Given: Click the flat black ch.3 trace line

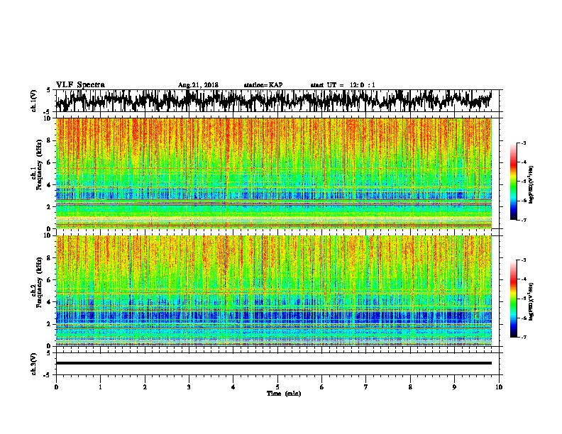Looking at the screenshot, I should click(274, 363).
